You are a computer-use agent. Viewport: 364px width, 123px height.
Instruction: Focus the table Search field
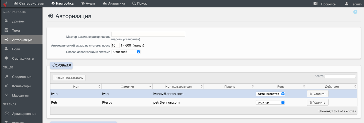pyautogui.click(x=340, y=76)
